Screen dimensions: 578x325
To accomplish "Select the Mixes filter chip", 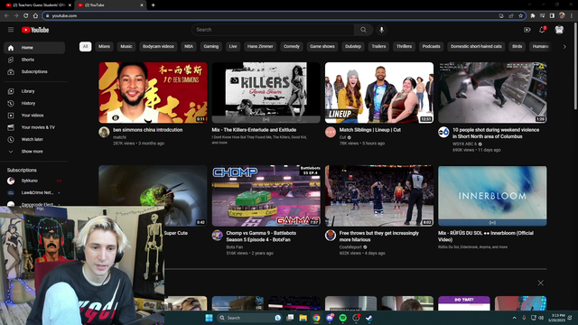I will coord(105,46).
